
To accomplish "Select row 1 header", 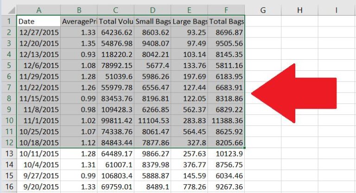I will coord(8,21).
